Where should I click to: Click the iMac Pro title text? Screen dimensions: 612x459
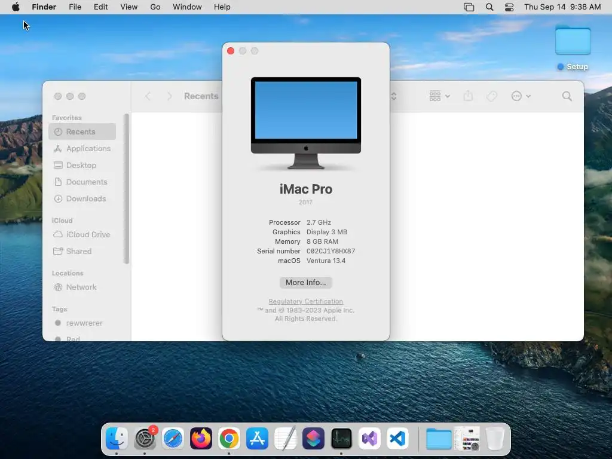point(305,189)
